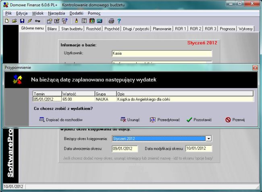
Task: Switch to the Bilans tab
Action: [x=52, y=29]
